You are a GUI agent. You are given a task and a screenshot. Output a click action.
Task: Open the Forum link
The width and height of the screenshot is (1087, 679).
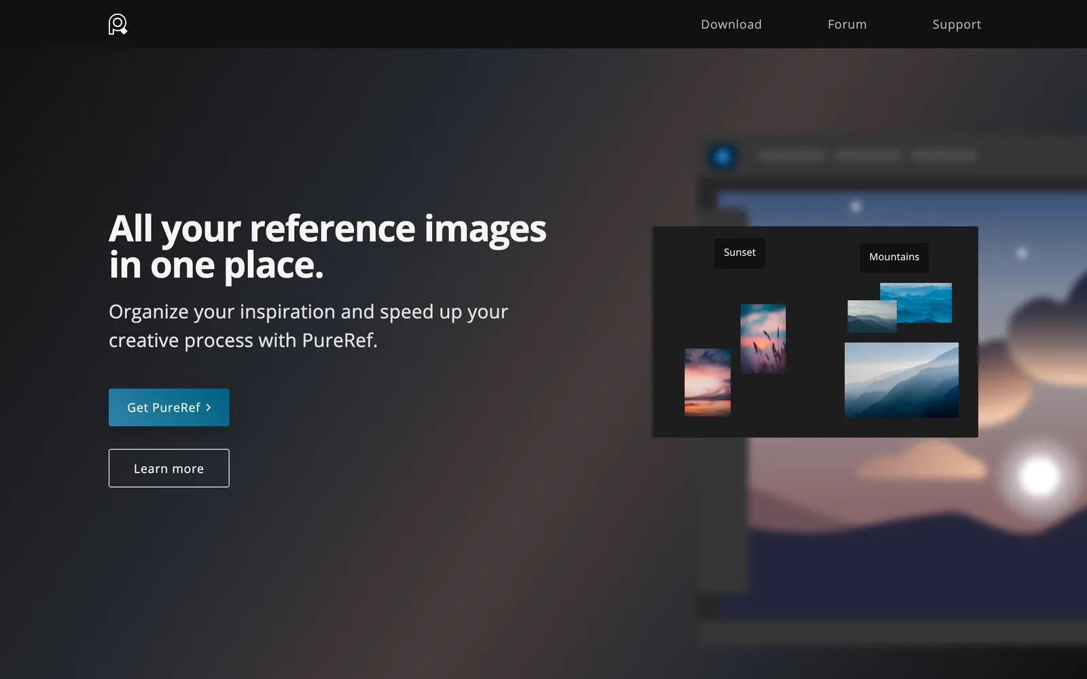(x=847, y=24)
